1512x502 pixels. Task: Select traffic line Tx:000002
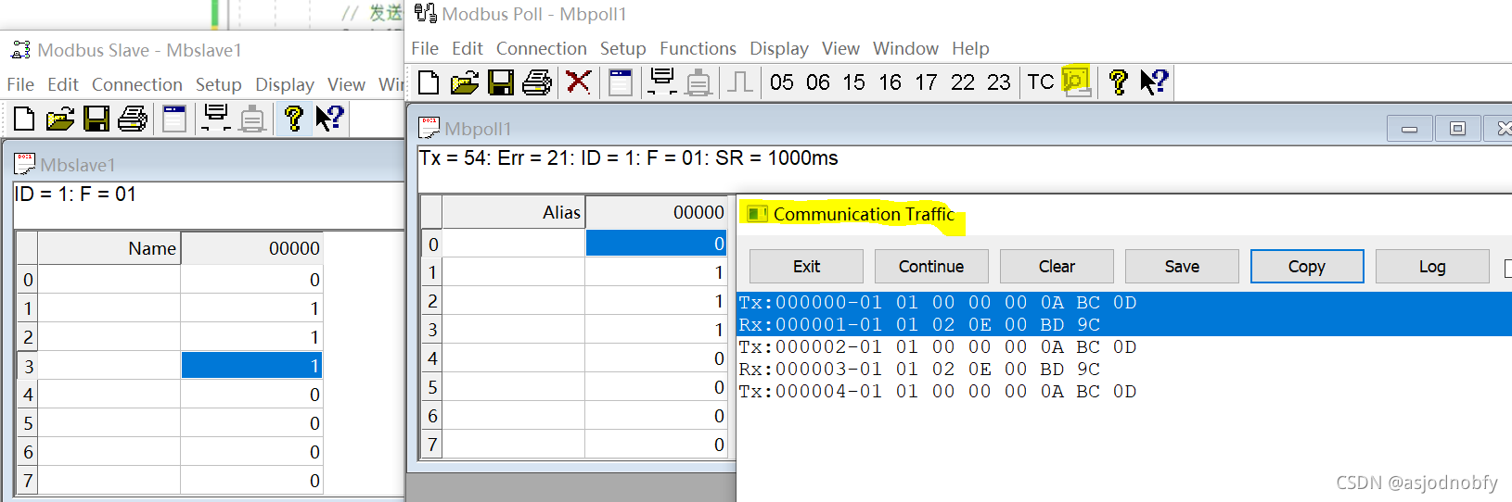pyautogui.click(x=938, y=347)
